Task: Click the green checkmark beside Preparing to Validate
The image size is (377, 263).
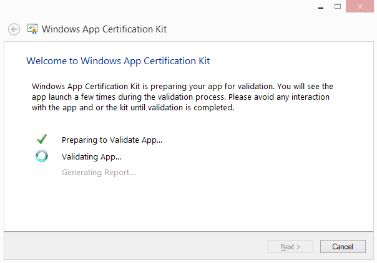Action: pyautogui.click(x=42, y=139)
